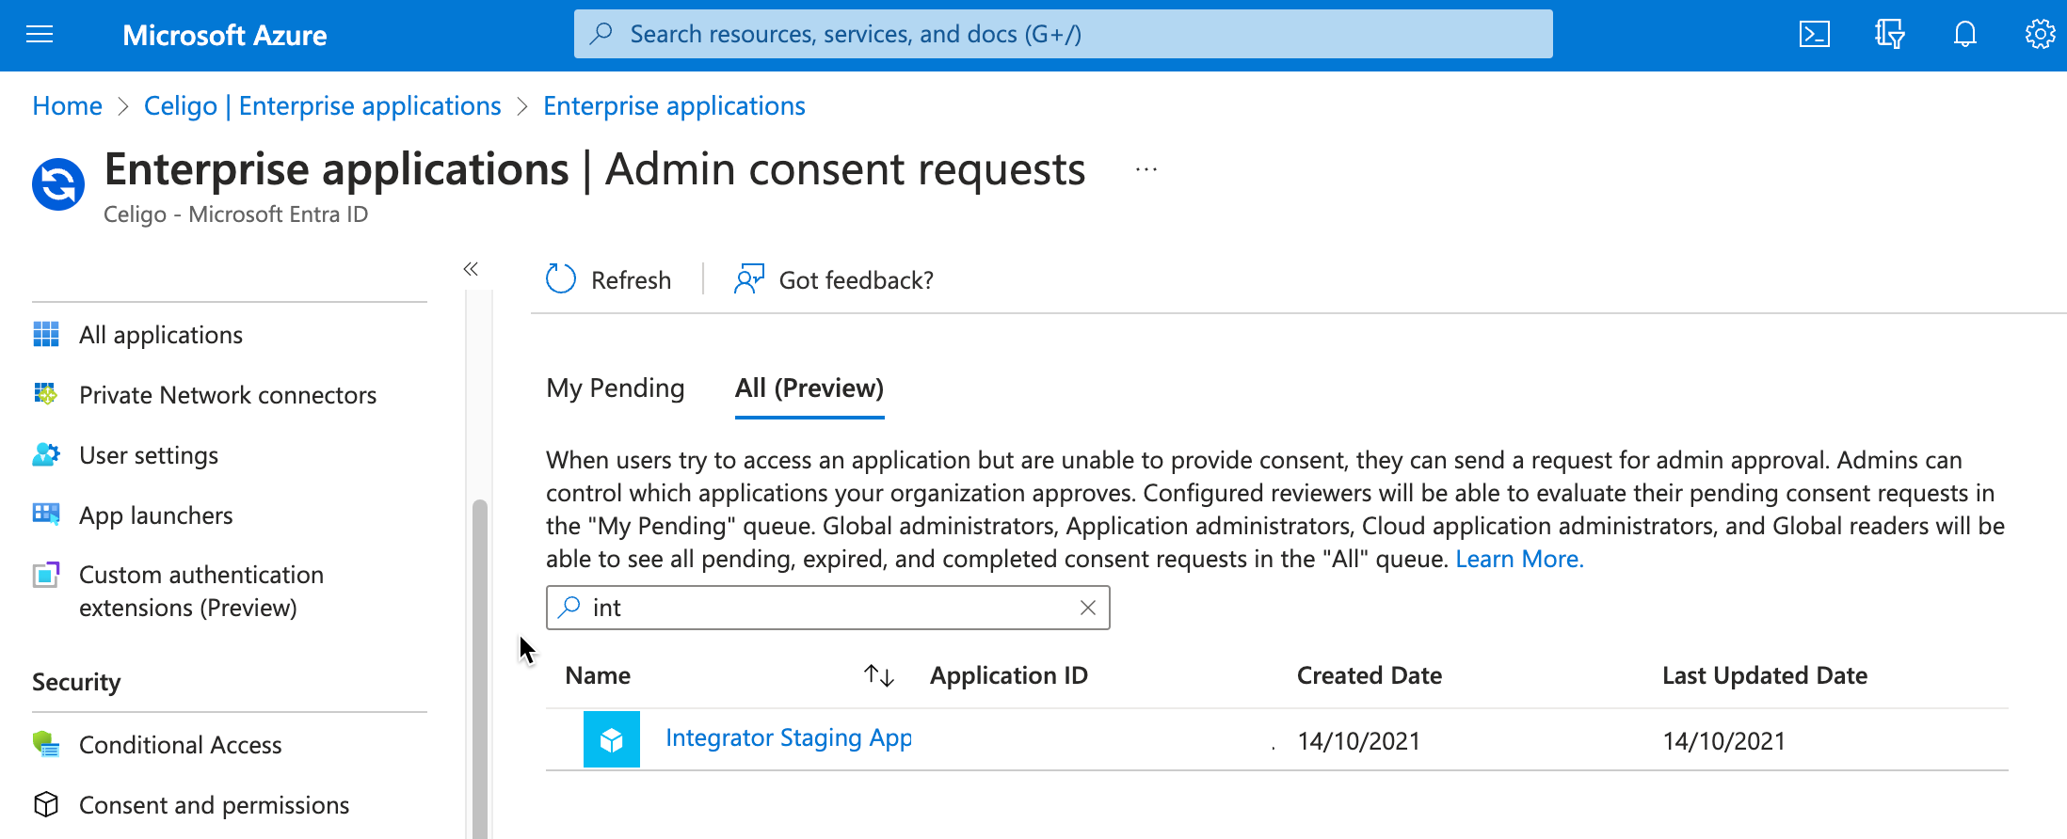Open Cloud Shell from top bar
The width and height of the screenshot is (2067, 839).
pyautogui.click(x=1814, y=35)
